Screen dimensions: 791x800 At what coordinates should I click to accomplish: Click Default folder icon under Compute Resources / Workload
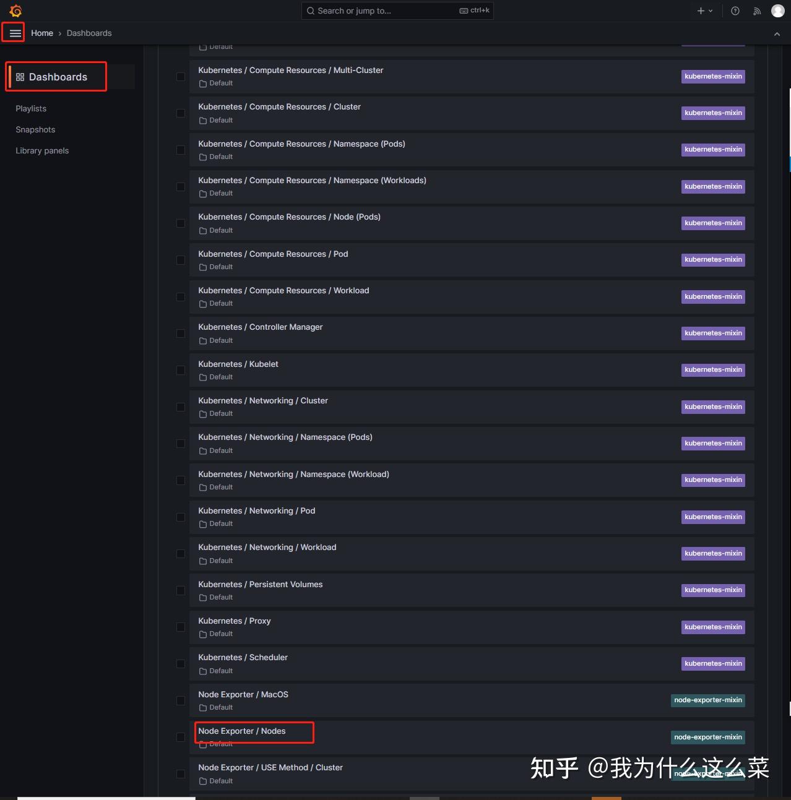(x=202, y=304)
